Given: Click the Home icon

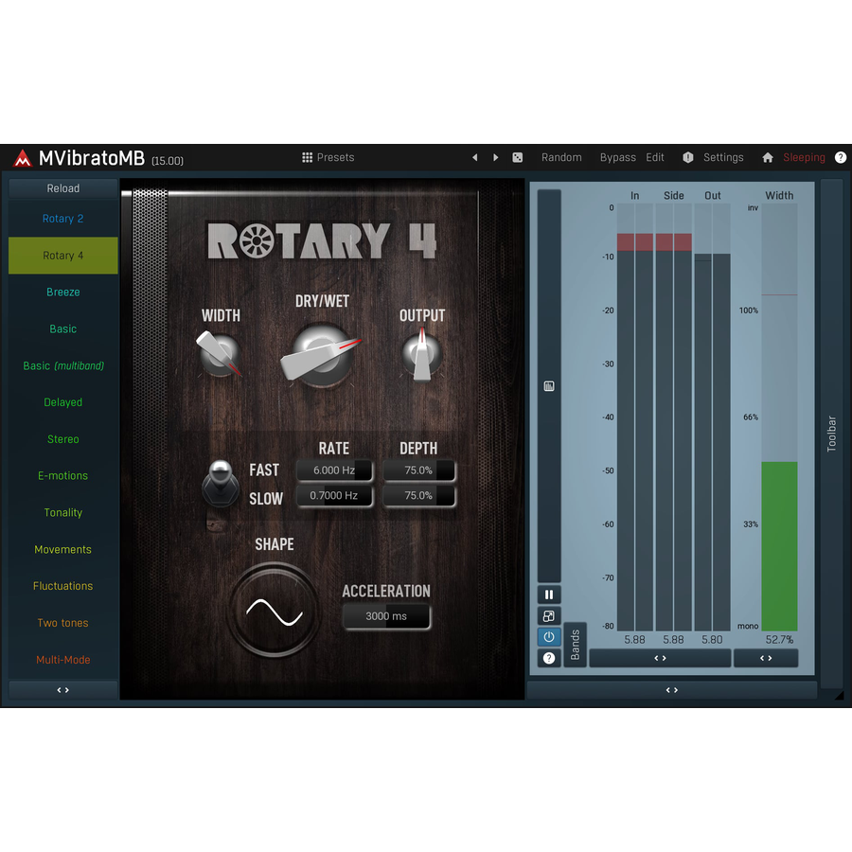Looking at the screenshot, I should (x=767, y=157).
